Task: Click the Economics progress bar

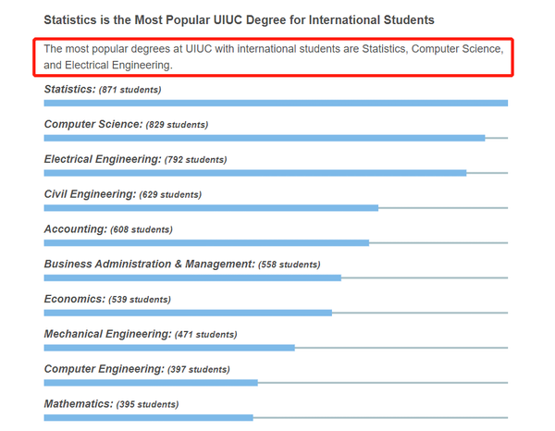Action: coord(188,313)
